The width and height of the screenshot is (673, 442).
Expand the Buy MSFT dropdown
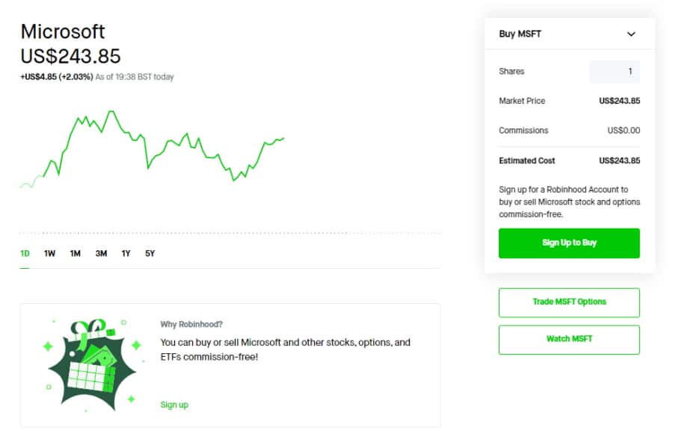coord(630,34)
